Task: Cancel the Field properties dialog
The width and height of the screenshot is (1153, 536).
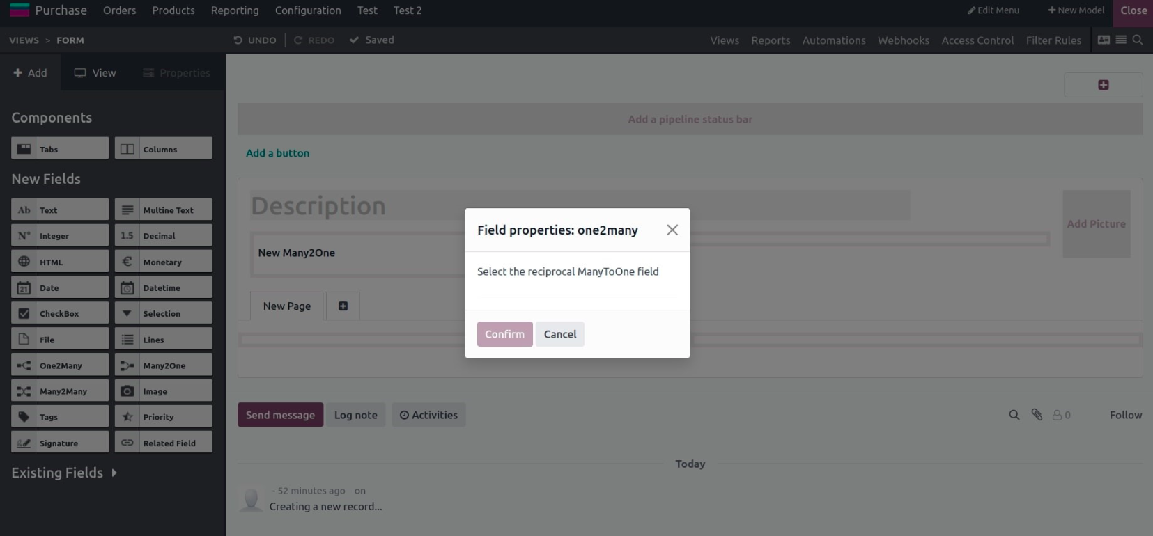Action: 560,334
